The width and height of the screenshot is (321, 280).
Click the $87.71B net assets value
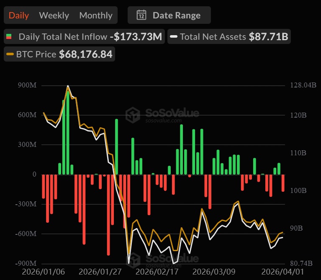[268, 37]
